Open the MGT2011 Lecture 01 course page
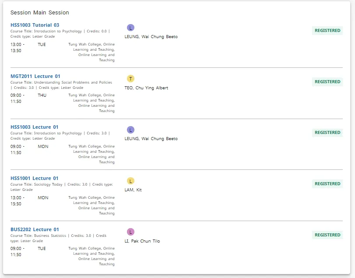 (x=36, y=76)
